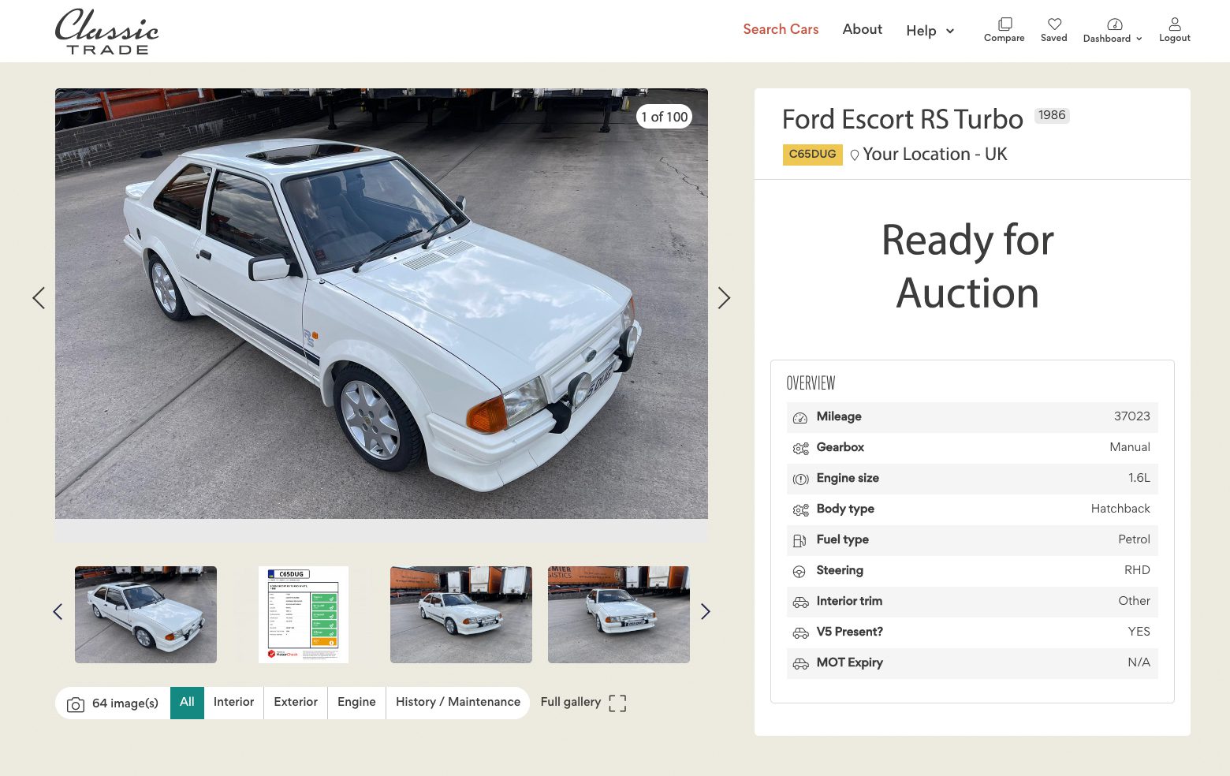Viewport: 1230px width, 776px height.
Task: Click the Hatchback body type value
Action: [1120, 509]
